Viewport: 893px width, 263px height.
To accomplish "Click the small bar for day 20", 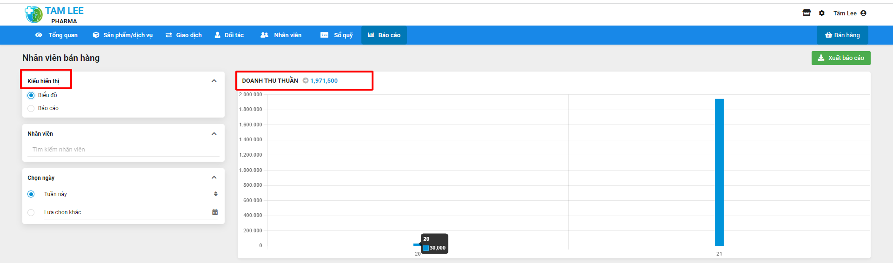I will pos(417,244).
